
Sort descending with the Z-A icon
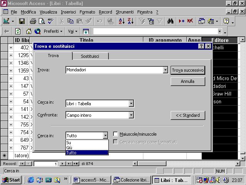click(131, 21)
